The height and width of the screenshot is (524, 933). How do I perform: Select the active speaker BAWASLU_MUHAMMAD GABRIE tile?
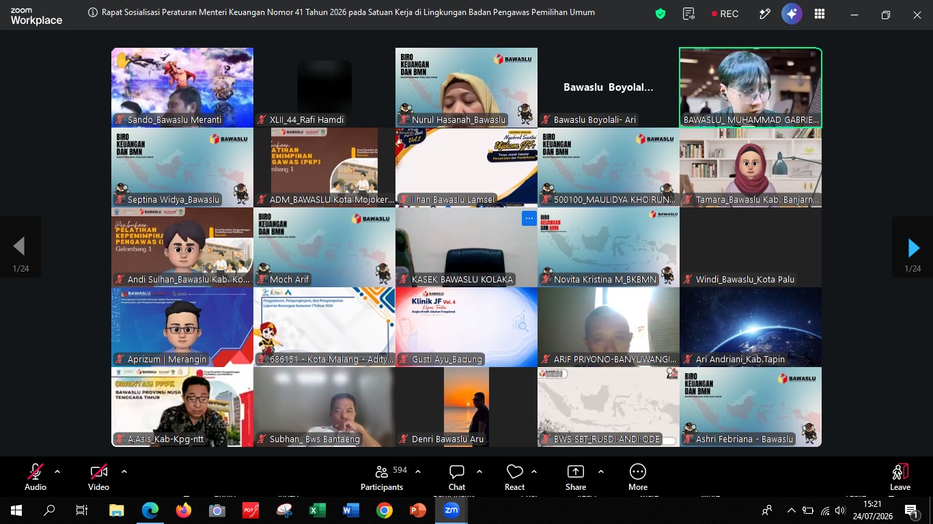click(751, 87)
